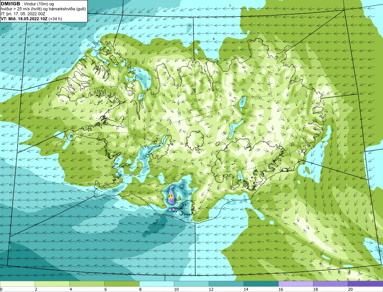Click the legend scale value 14
383x292 pixels.
246,289
